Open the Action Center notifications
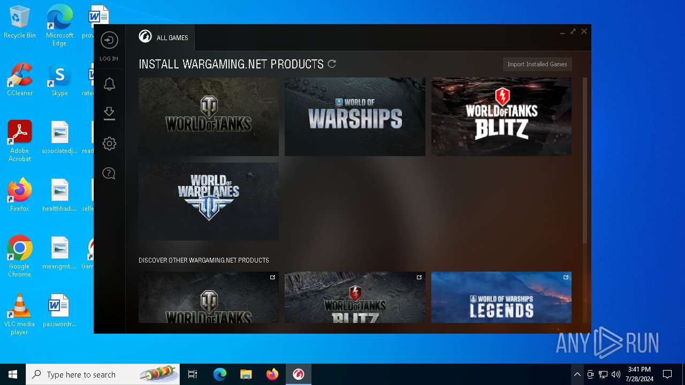Image resolution: width=685 pixels, height=385 pixels. [x=667, y=374]
